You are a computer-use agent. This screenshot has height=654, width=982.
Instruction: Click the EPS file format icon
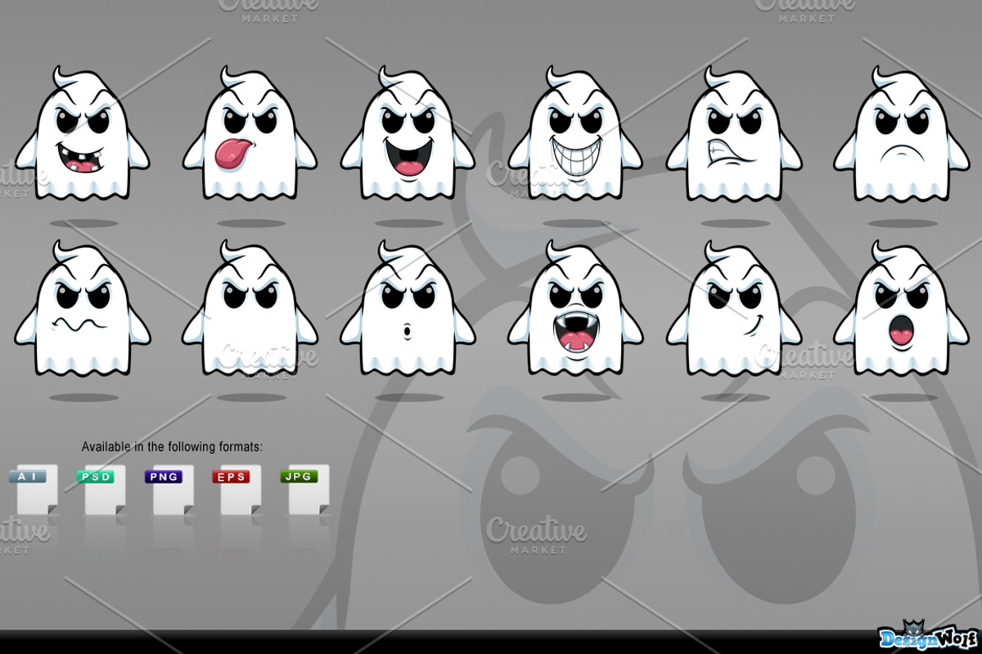(237, 490)
